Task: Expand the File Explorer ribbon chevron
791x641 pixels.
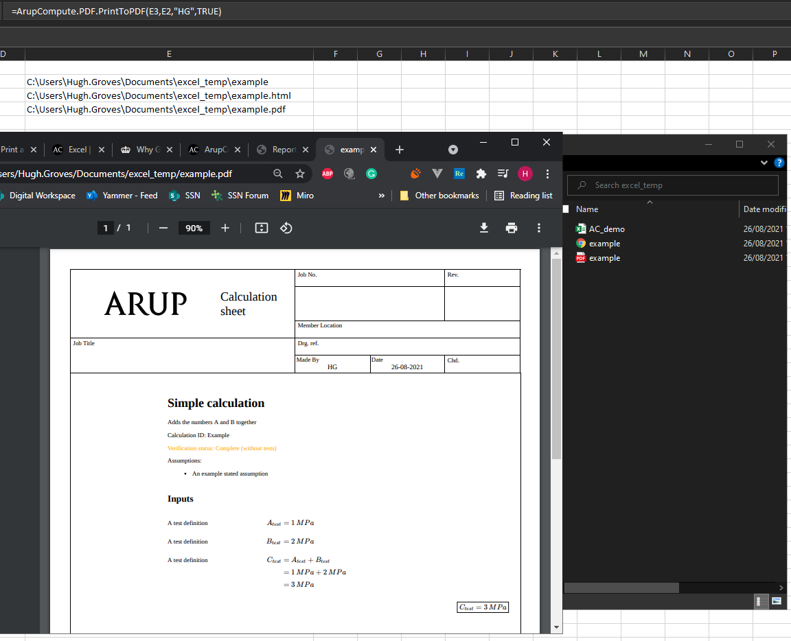Action: 764,163
